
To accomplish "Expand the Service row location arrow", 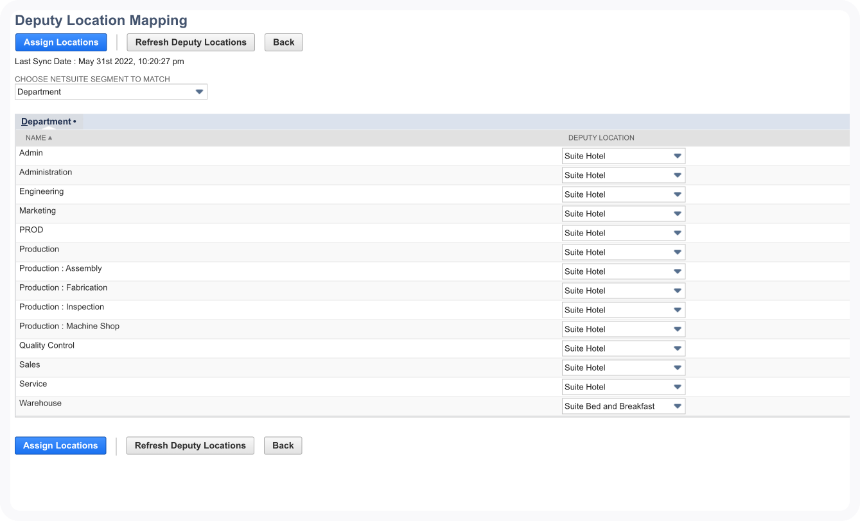I will 677,387.
